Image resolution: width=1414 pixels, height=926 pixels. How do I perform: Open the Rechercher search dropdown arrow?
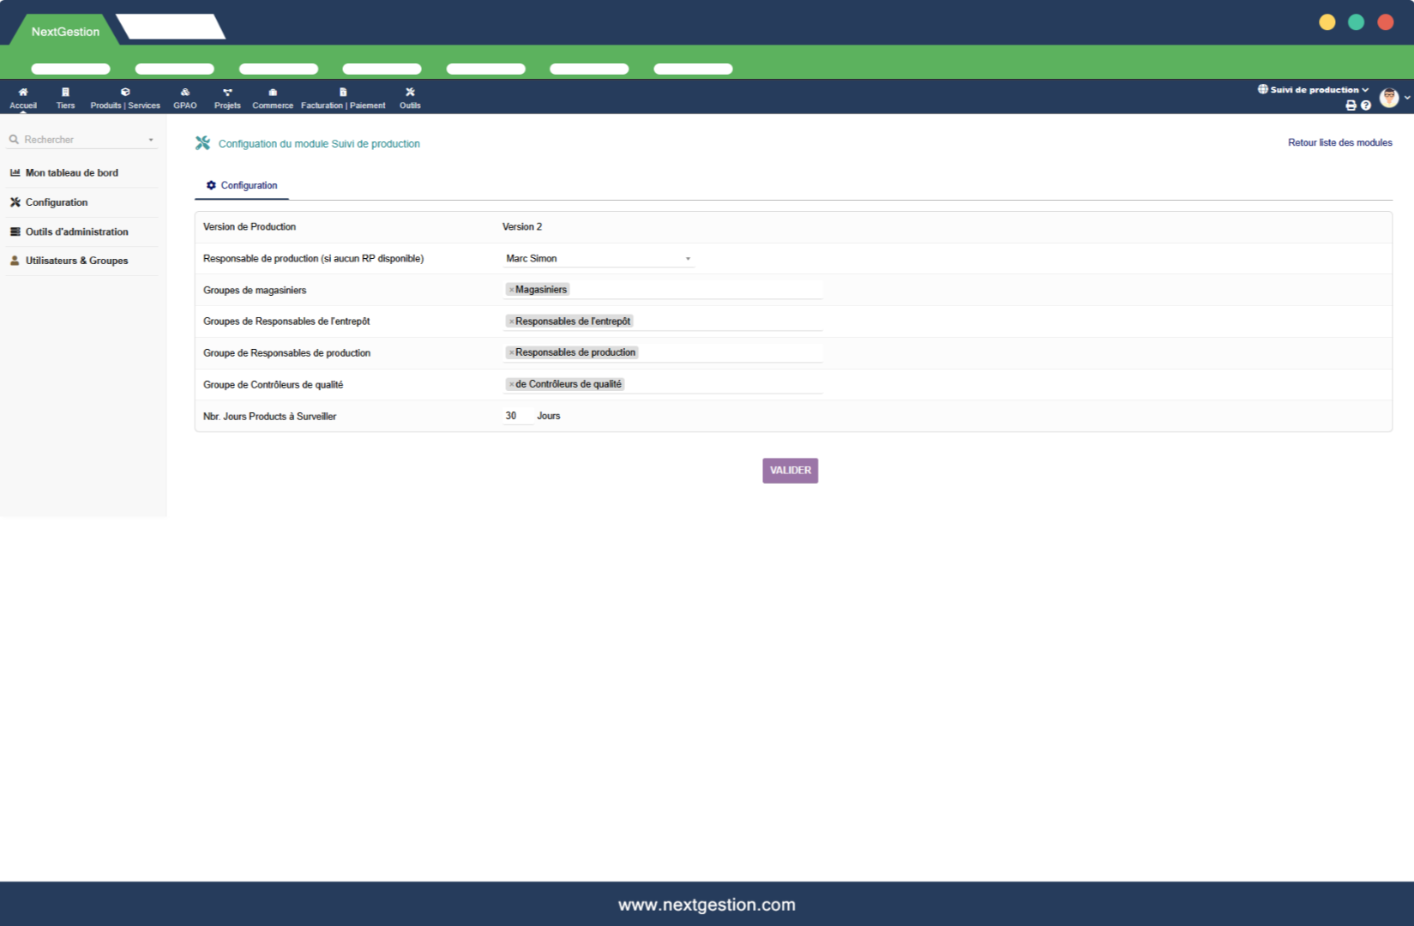pos(151,140)
